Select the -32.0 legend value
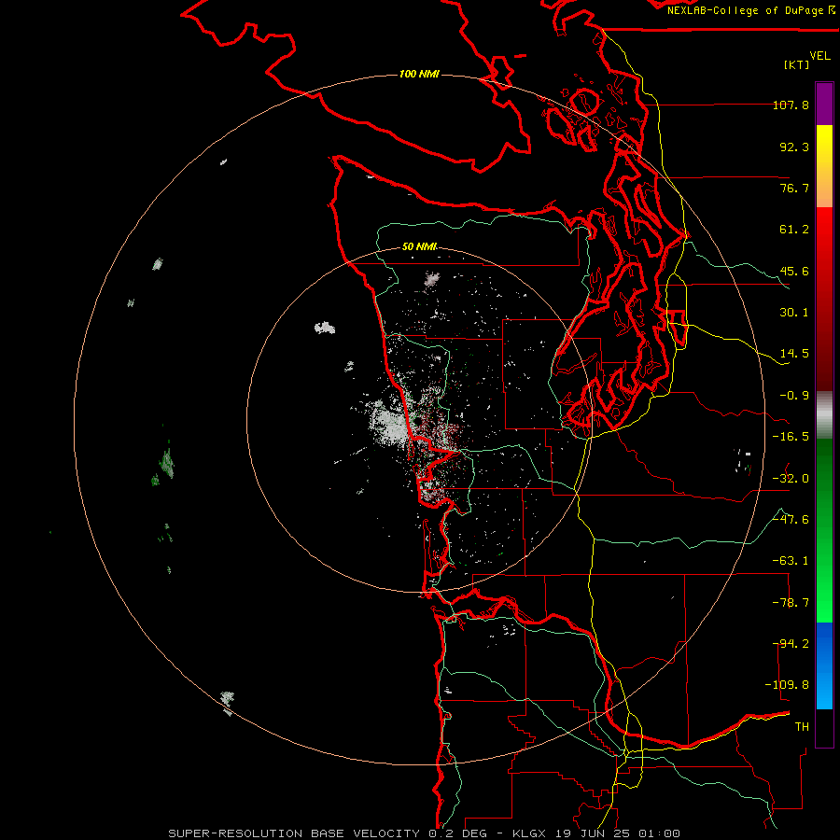840x840 pixels. (791, 479)
